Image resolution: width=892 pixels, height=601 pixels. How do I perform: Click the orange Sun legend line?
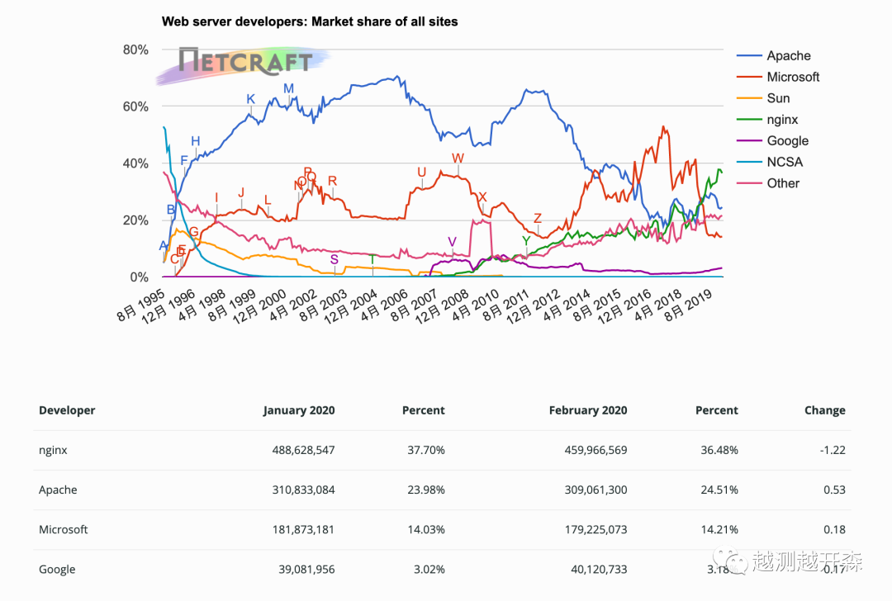click(x=748, y=98)
